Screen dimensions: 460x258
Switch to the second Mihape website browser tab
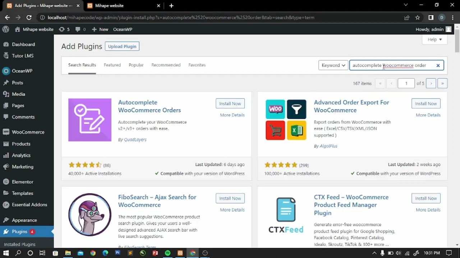click(x=122, y=6)
